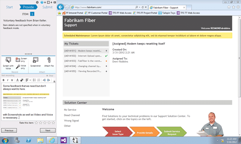Viewport: 241px width, 144px height.
Task: Open Internet Explorer Tools gear
Action: pyautogui.click(x=238, y=7)
